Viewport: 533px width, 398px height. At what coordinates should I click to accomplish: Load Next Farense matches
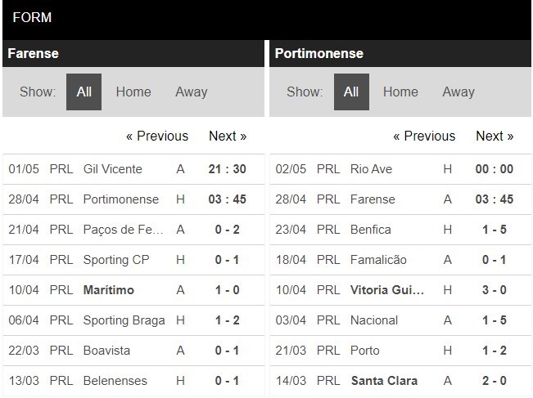pyautogui.click(x=228, y=136)
